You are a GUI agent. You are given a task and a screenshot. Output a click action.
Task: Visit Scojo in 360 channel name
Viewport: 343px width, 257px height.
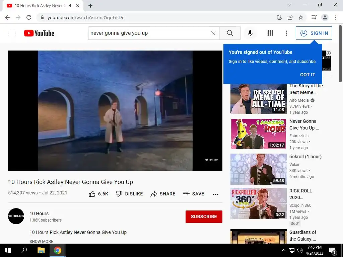tap(300, 205)
